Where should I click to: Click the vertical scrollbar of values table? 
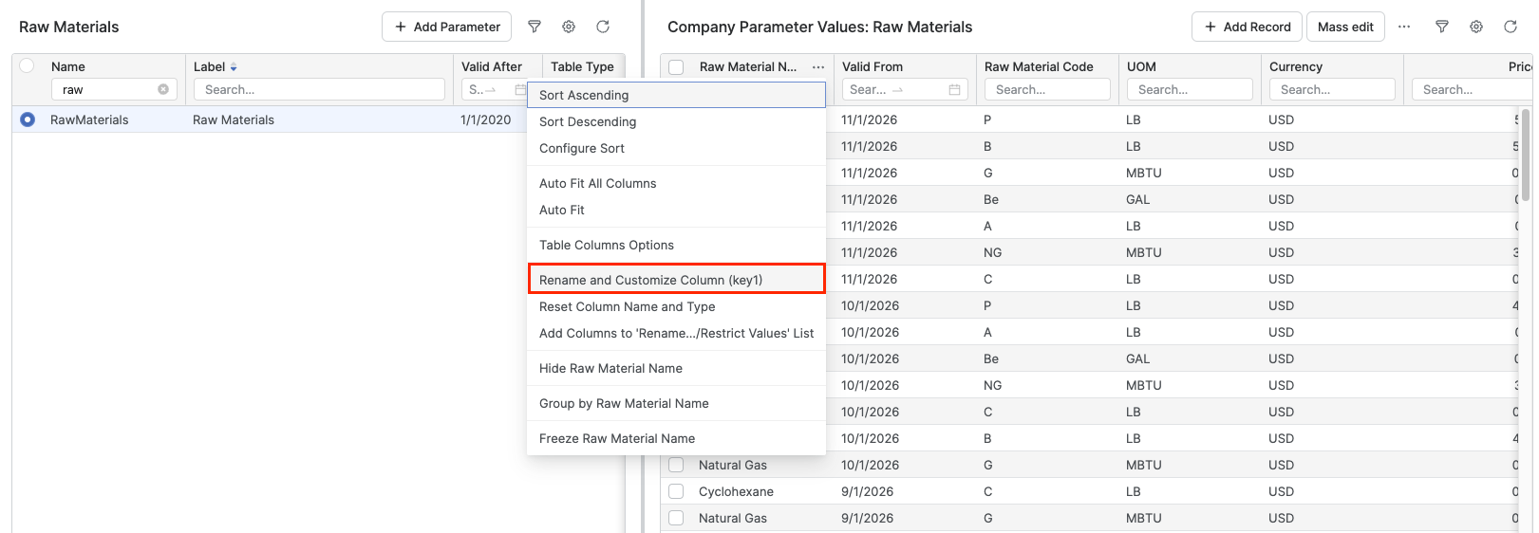(x=1526, y=156)
